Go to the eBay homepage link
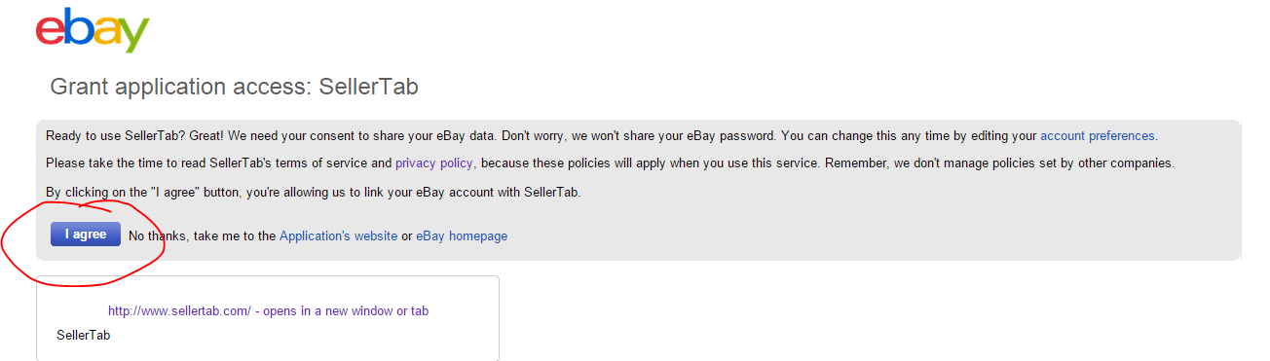 (462, 235)
